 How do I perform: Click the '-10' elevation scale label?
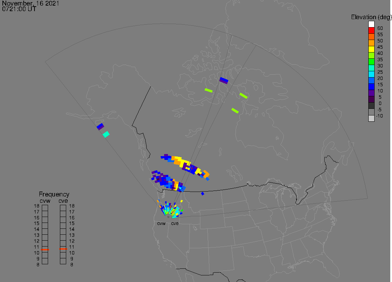tap(379, 116)
